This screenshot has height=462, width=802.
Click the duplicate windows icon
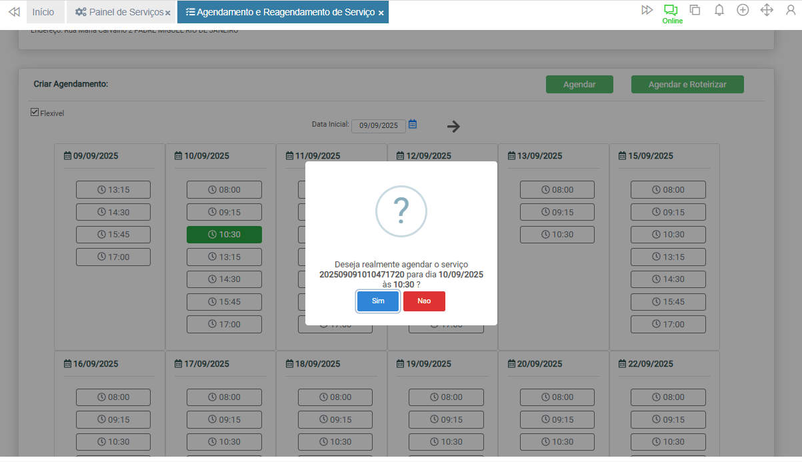[695, 10]
